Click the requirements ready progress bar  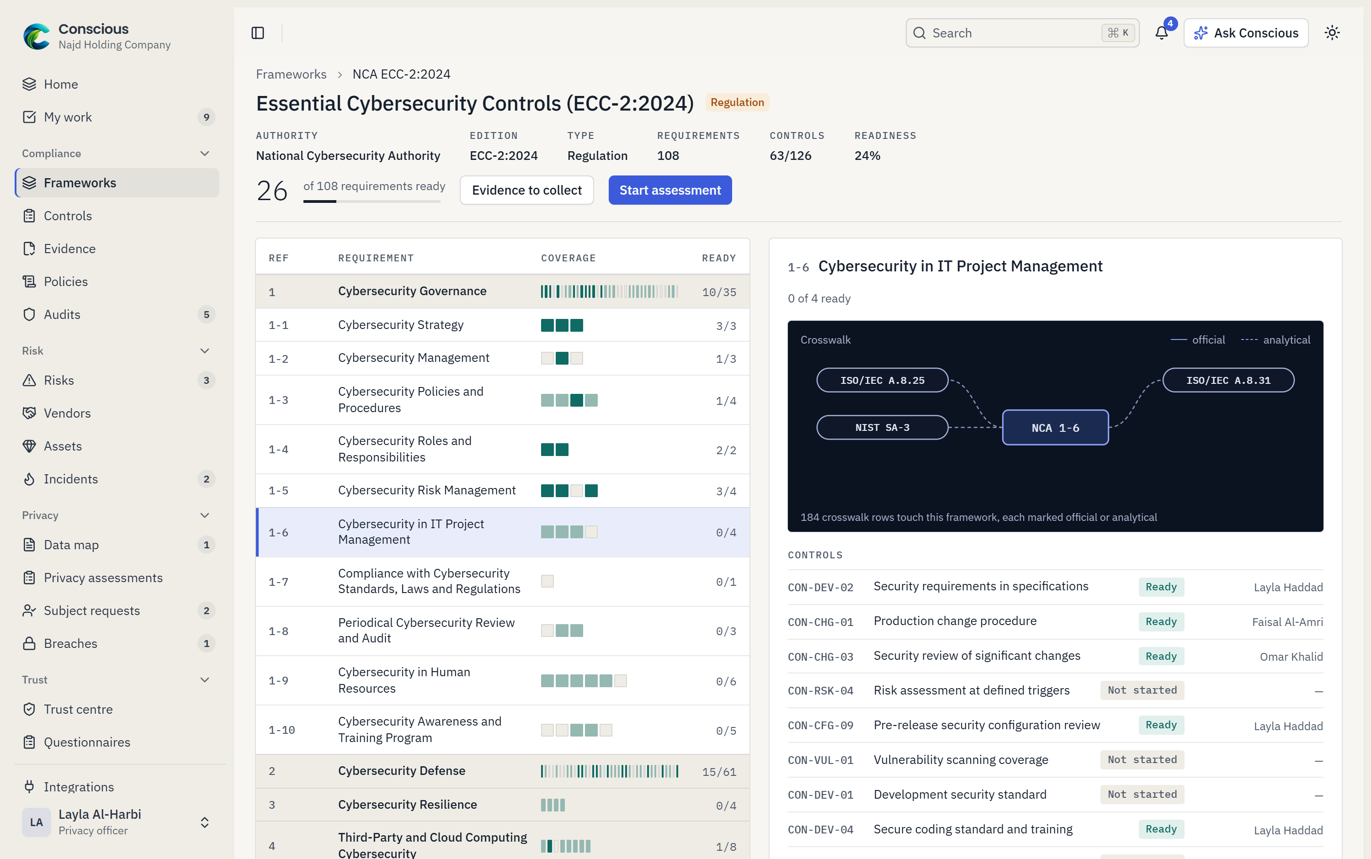click(x=372, y=201)
